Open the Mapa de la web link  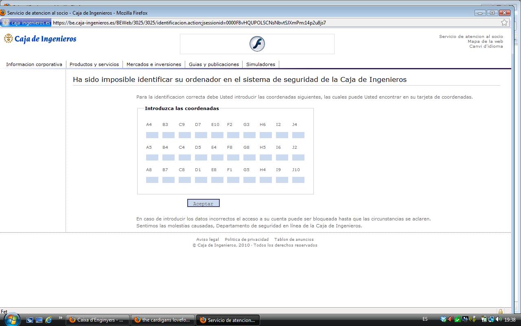click(485, 42)
